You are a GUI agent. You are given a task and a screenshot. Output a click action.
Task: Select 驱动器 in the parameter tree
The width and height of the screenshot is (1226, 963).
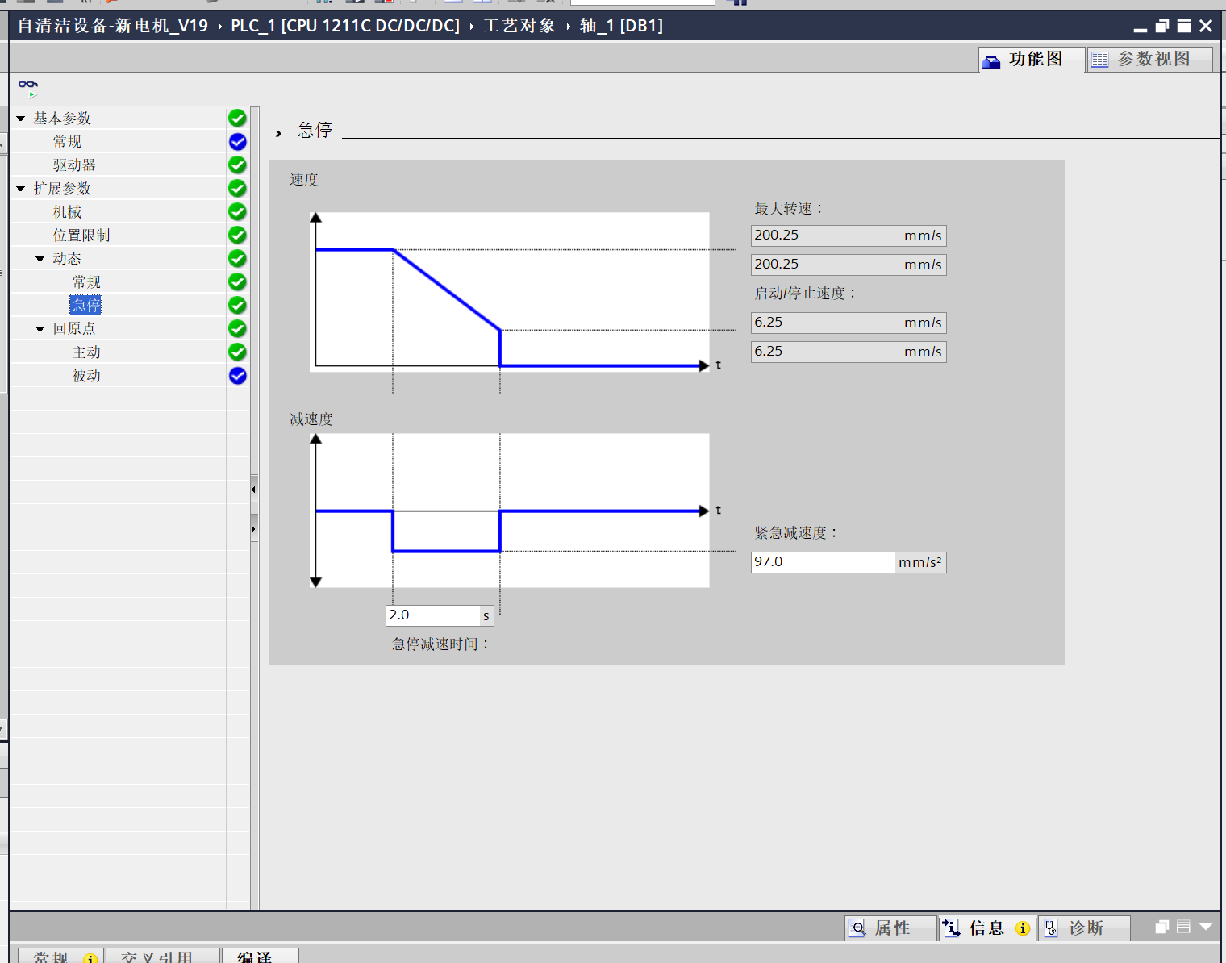[74, 165]
